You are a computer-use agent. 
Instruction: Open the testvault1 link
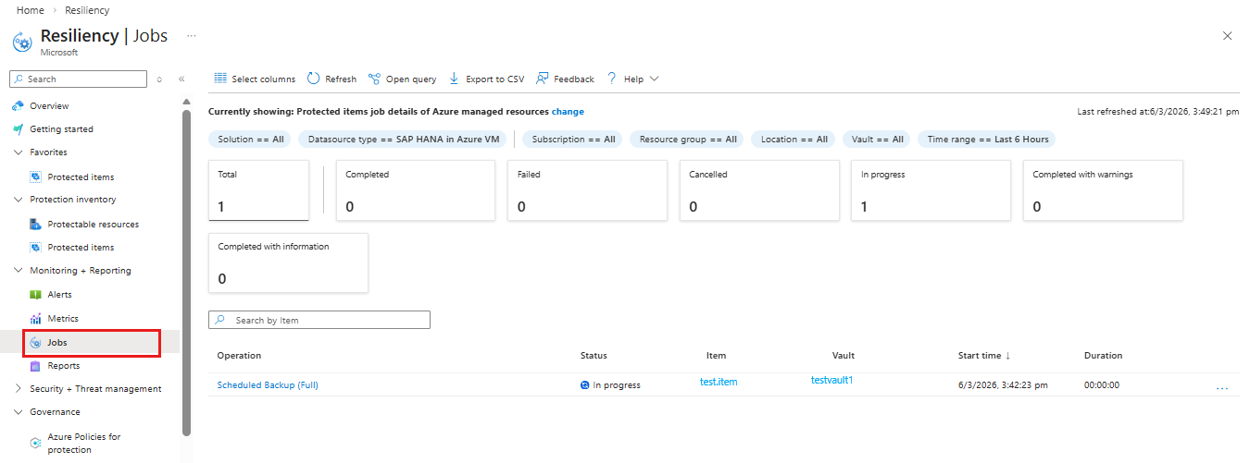coord(831,380)
